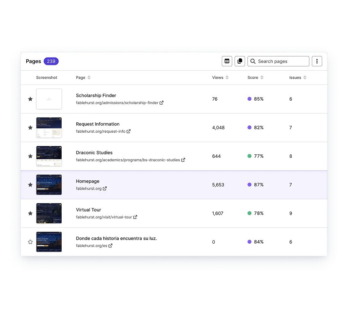
Task: Click the green 77% score dot
Action: (249, 156)
